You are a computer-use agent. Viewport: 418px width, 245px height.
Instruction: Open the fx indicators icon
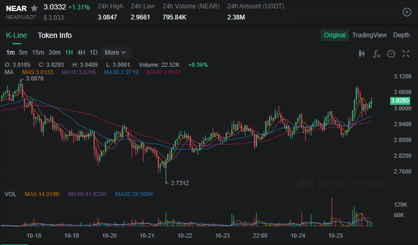[376, 54]
